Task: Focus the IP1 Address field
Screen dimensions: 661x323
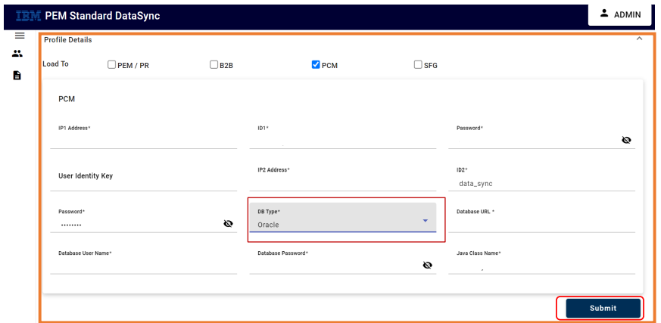Action: click(143, 137)
